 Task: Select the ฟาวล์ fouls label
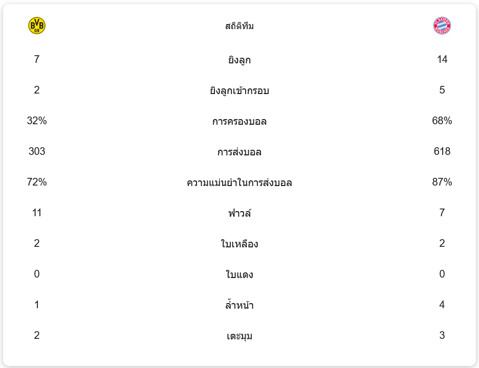pyautogui.click(x=239, y=213)
